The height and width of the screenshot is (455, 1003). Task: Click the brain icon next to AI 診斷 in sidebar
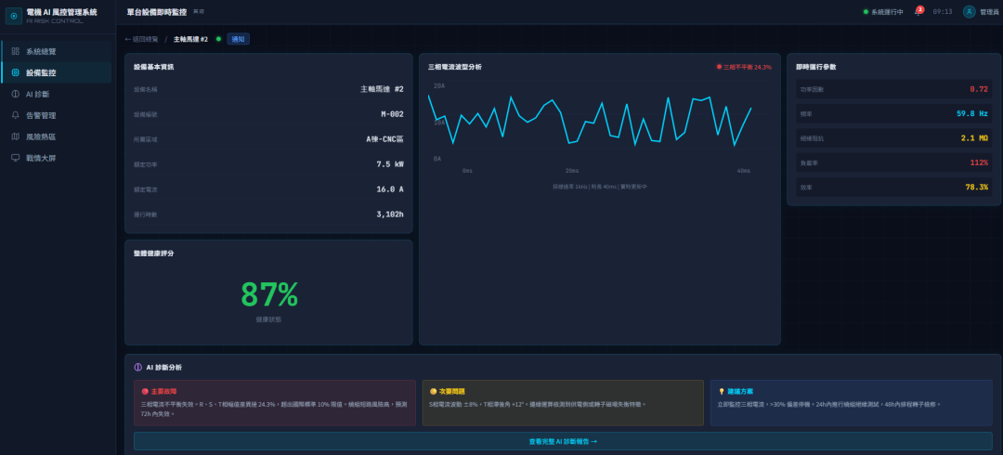[x=16, y=94]
